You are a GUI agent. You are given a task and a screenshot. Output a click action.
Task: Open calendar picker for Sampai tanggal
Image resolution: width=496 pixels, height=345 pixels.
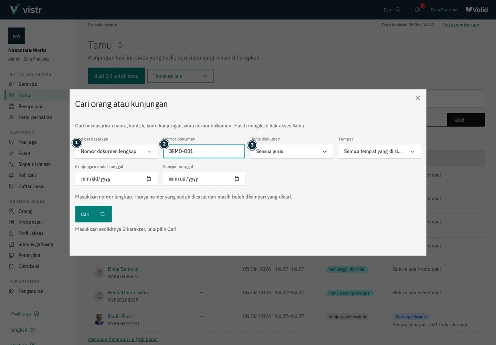tap(236, 178)
